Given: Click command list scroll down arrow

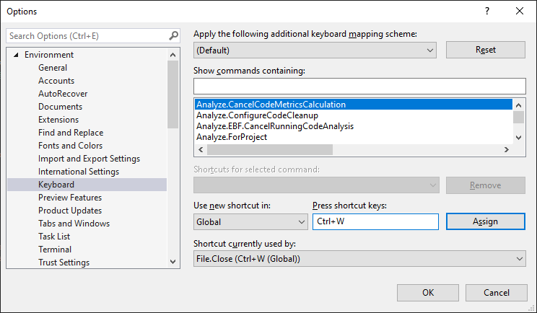Looking at the screenshot, I should click(518, 138).
